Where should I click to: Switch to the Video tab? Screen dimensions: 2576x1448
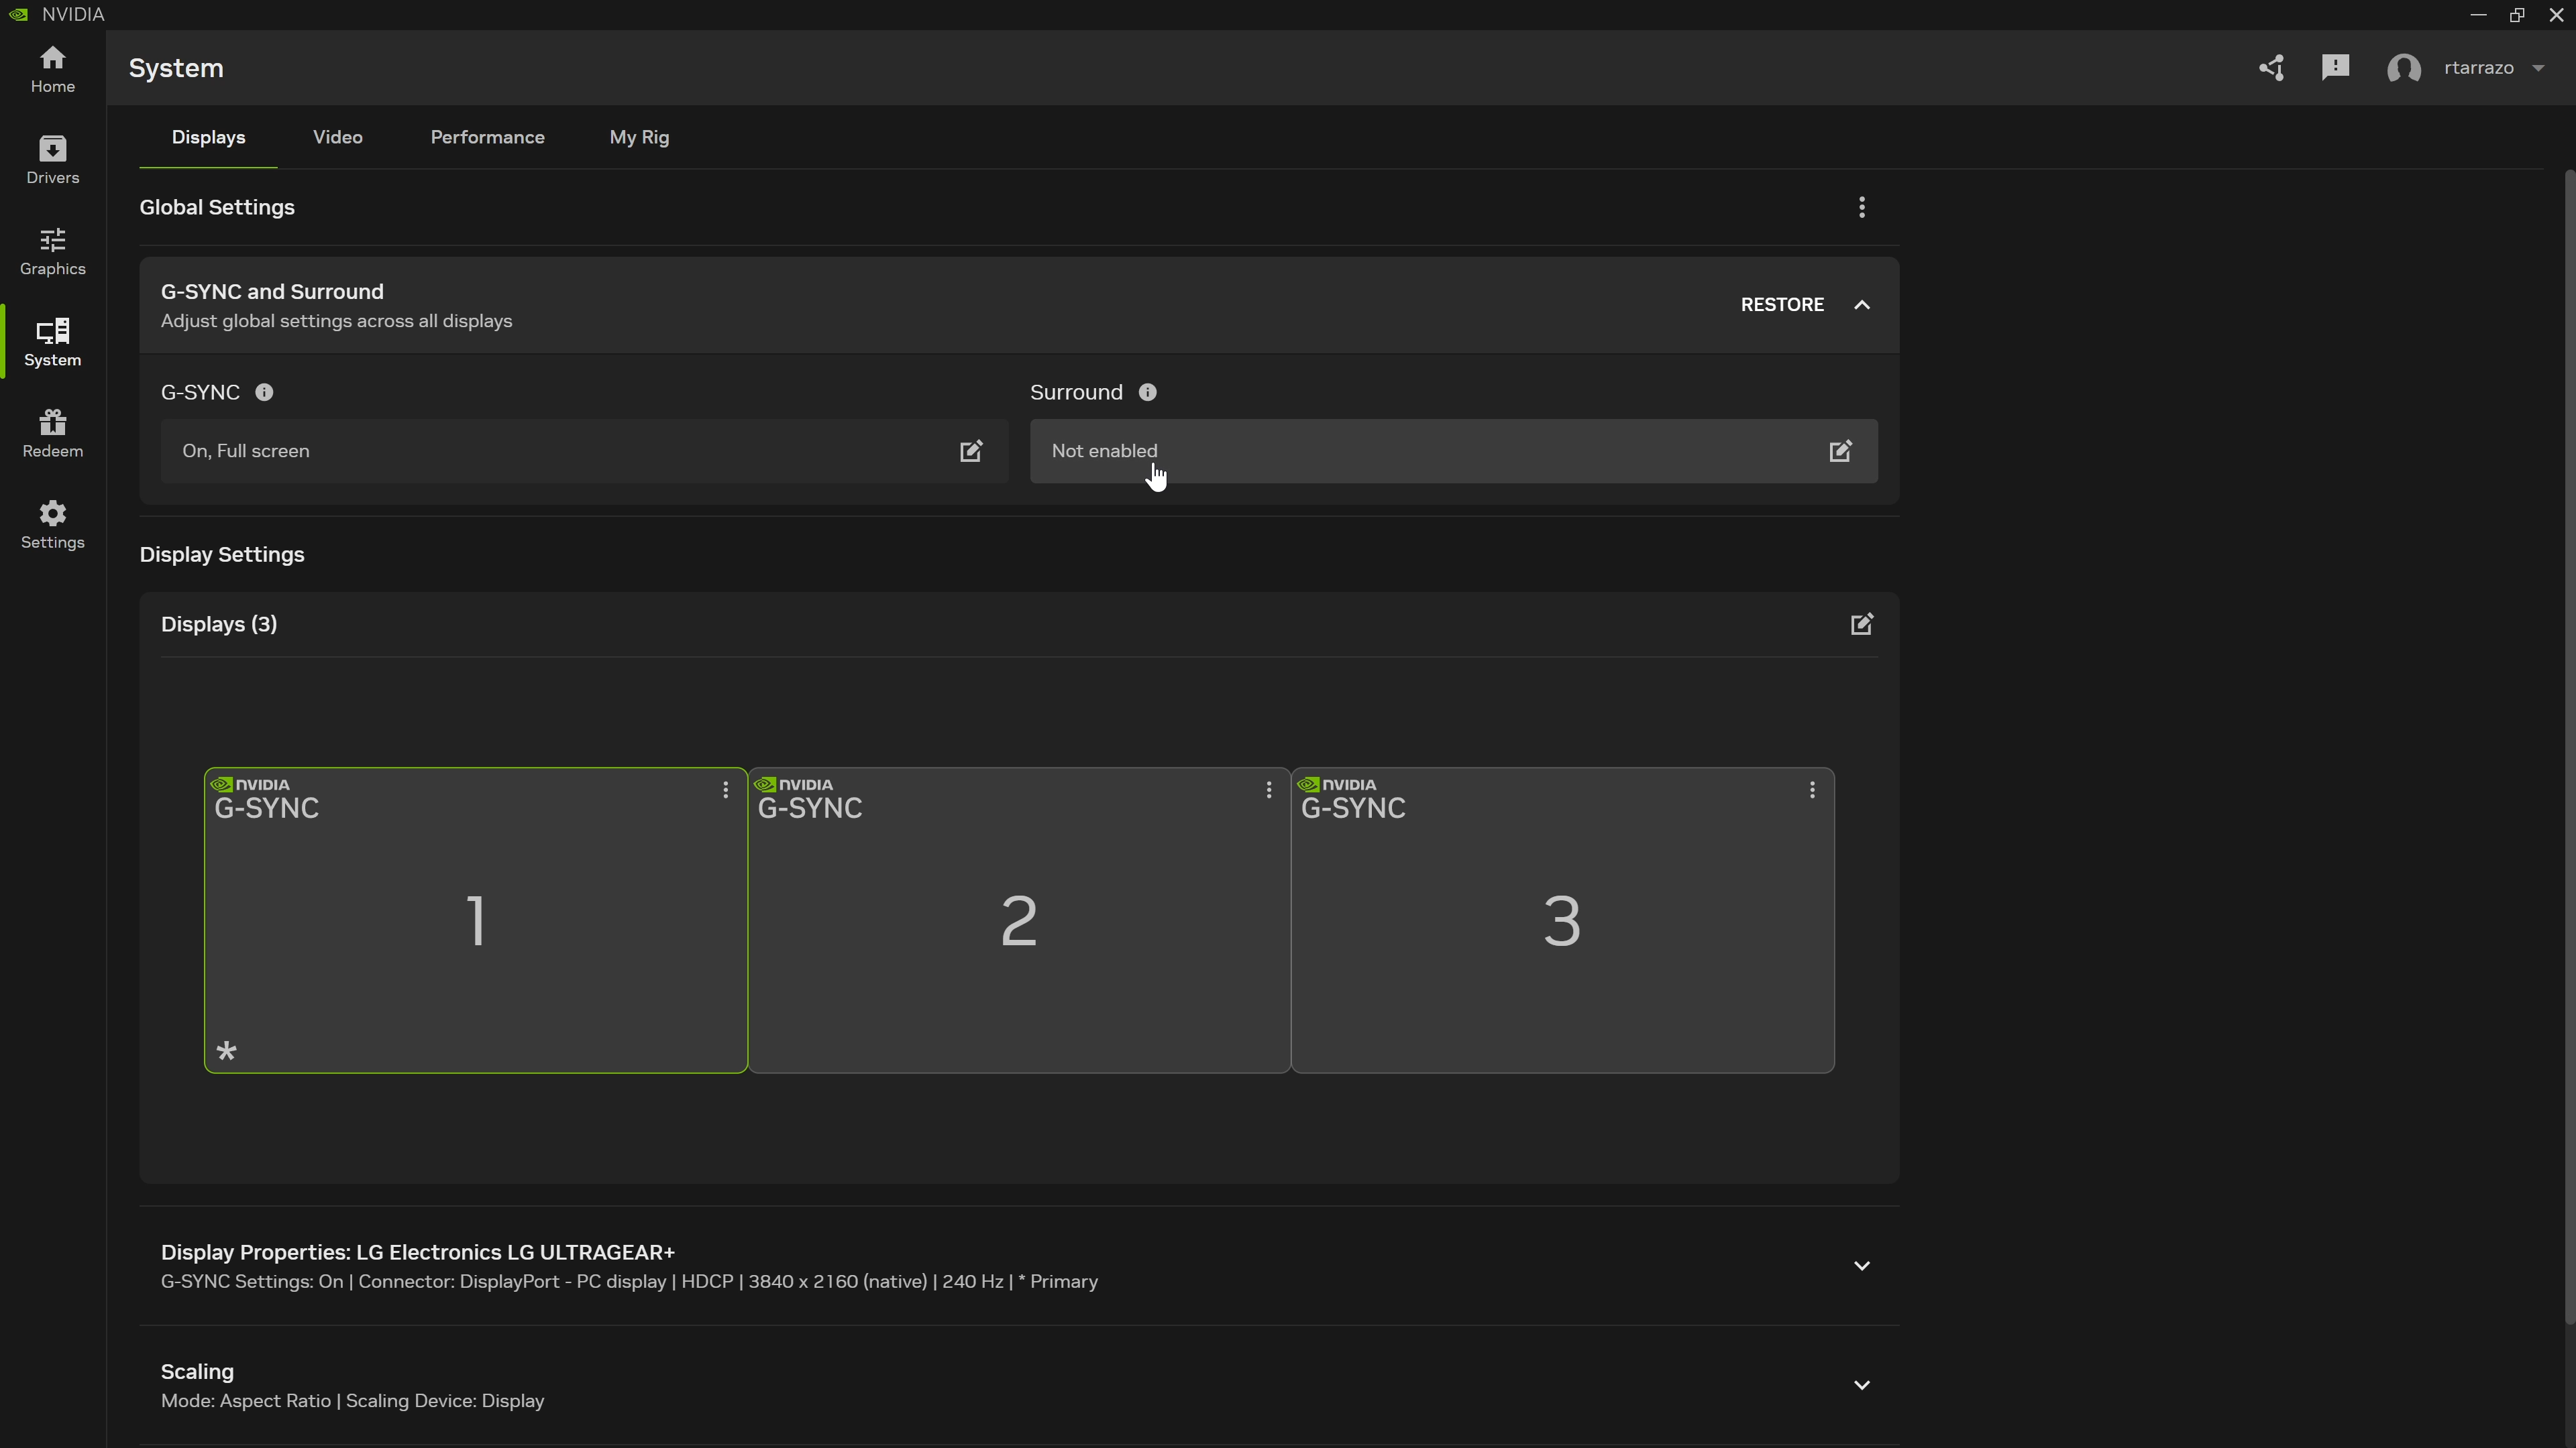click(337, 137)
